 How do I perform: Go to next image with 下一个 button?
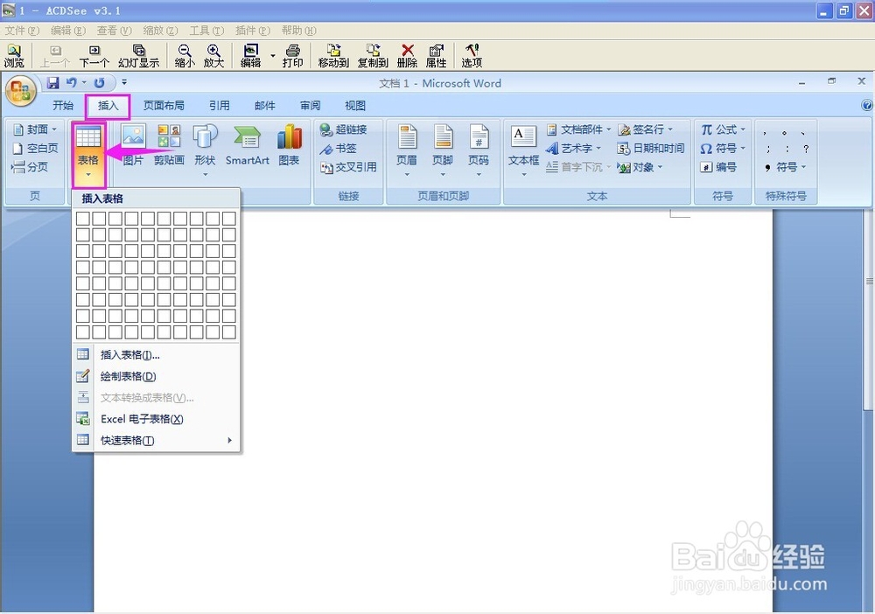pos(94,56)
